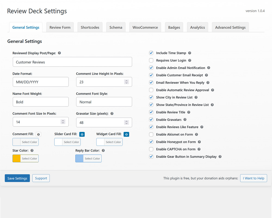
Task: Increase Comment Line Height using the stepper
Action: point(126,80)
